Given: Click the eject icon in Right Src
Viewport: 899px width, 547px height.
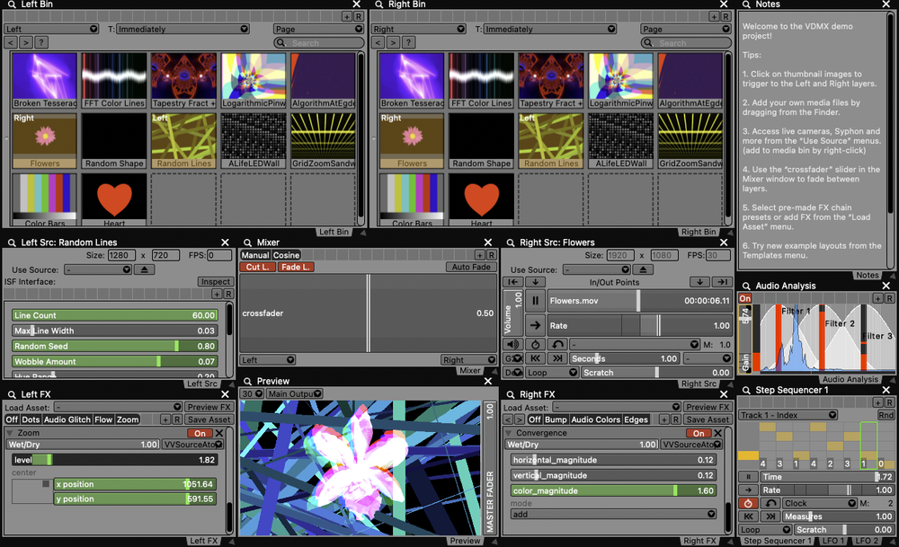Looking at the screenshot, I should point(643,269).
